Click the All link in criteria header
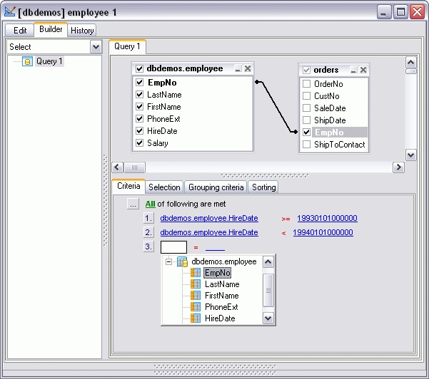This screenshot has width=429, height=379. click(150, 204)
